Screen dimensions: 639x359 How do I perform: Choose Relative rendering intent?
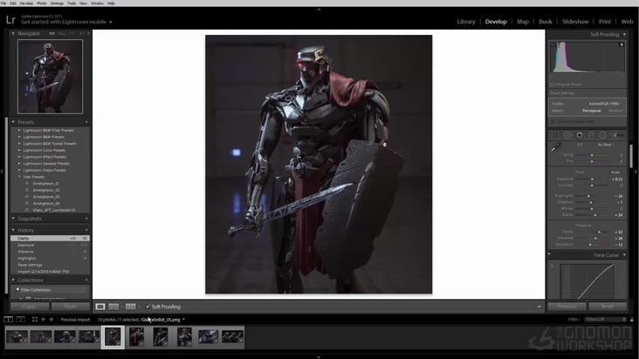coord(615,111)
